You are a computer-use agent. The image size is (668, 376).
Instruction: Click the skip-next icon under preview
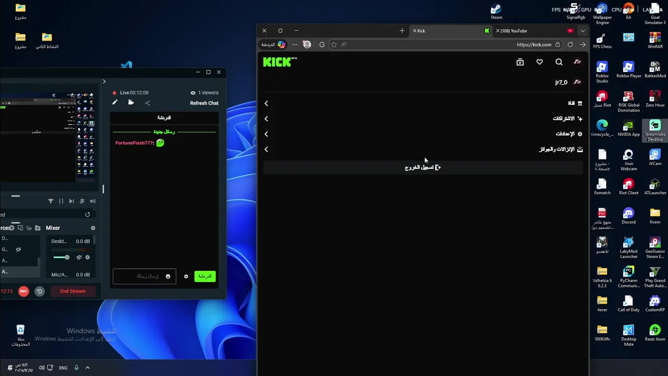point(71,201)
